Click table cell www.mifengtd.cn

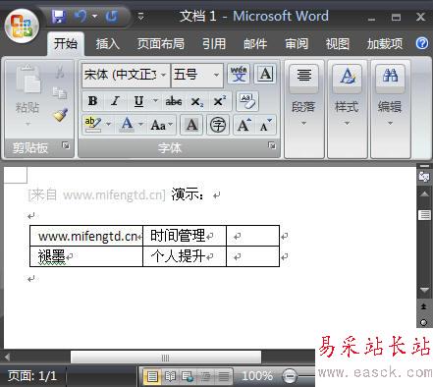click(x=86, y=236)
